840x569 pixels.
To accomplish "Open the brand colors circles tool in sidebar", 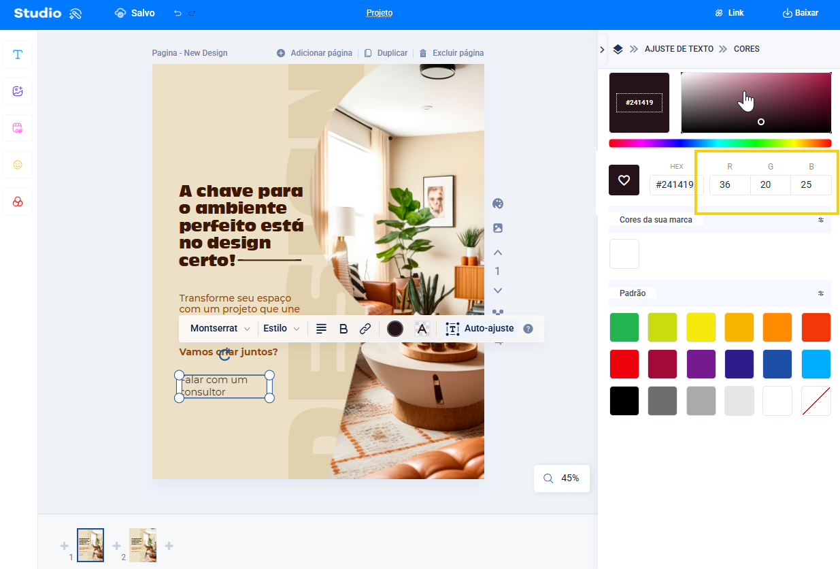I will click(18, 201).
